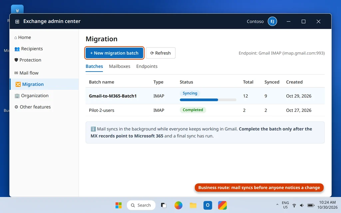Click the Contoso tenant name
This screenshot has width=341, height=213.
tap(255, 22)
